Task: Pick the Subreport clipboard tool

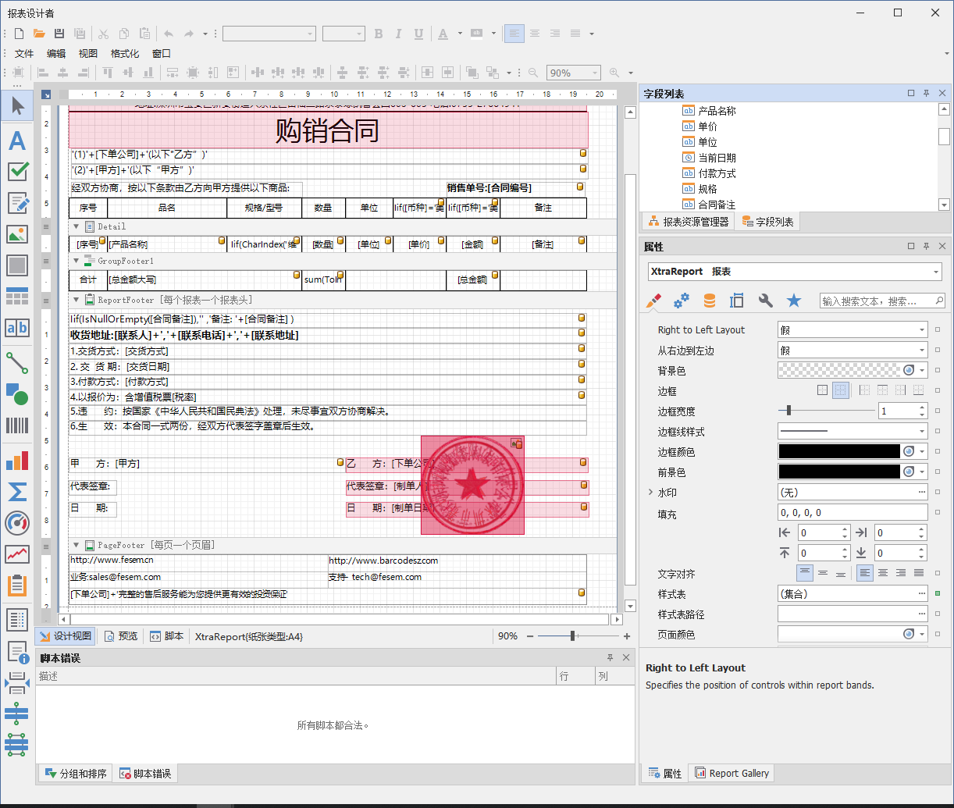Action: (x=16, y=585)
